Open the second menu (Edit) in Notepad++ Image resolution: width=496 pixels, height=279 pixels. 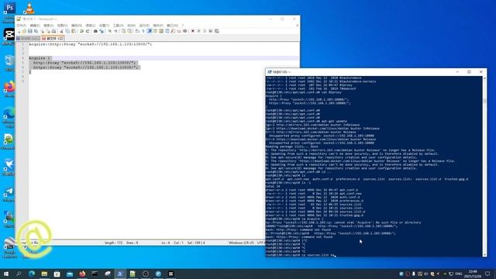[35, 26]
